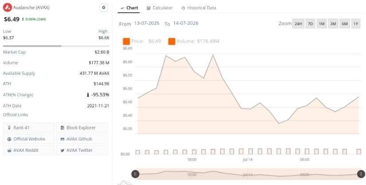This screenshot has height=185, width=366.
Task: Click the Market Cap value $2.80 B
Action: pyautogui.click(x=102, y=52)
